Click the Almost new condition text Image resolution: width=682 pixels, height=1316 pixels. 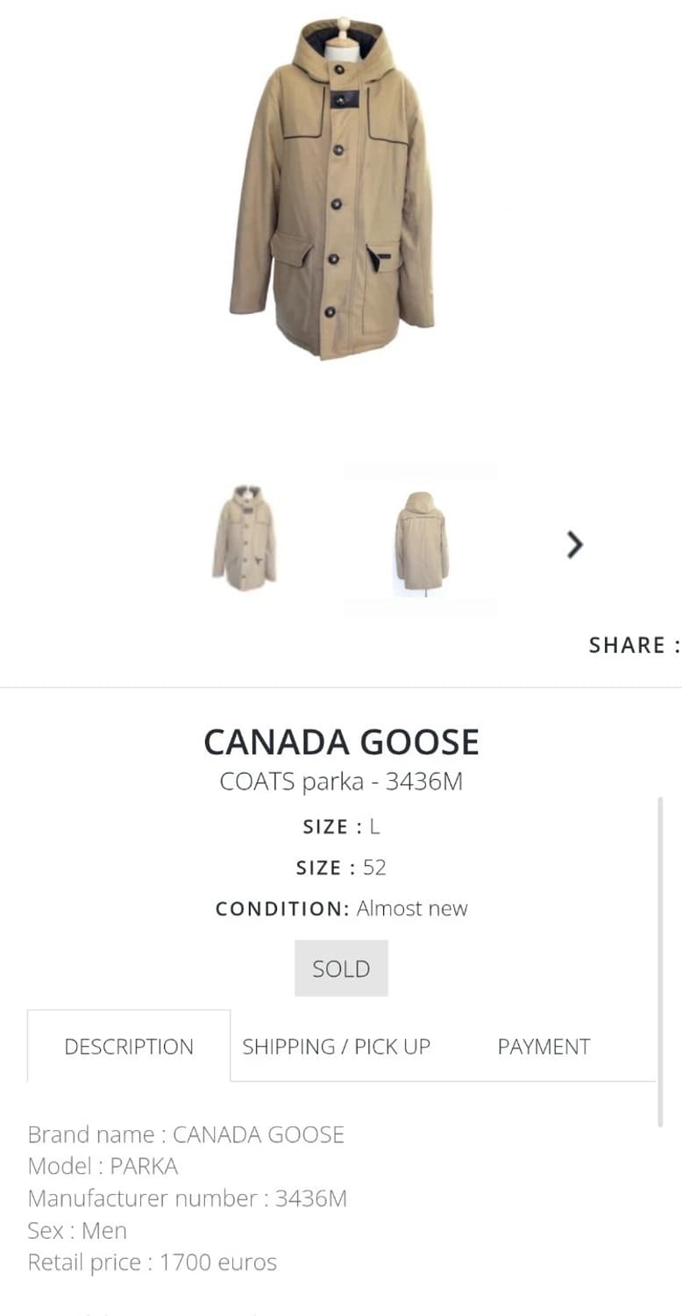[412, 909]
